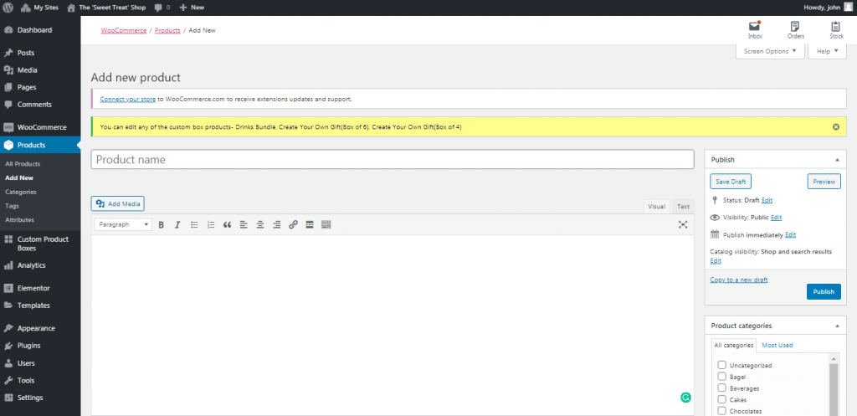Viewport: 857px width, 416px height.
Task: Expand the Screen Options panel
Action: 770,51
